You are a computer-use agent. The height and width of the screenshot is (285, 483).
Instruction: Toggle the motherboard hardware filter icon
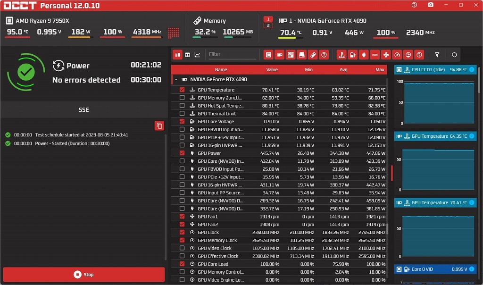pyautogui.click(x=291, y=55)
